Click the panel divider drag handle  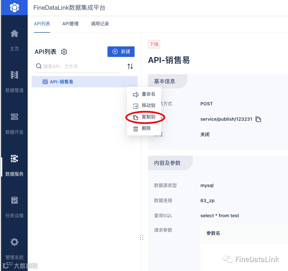(x=141, y=237)
